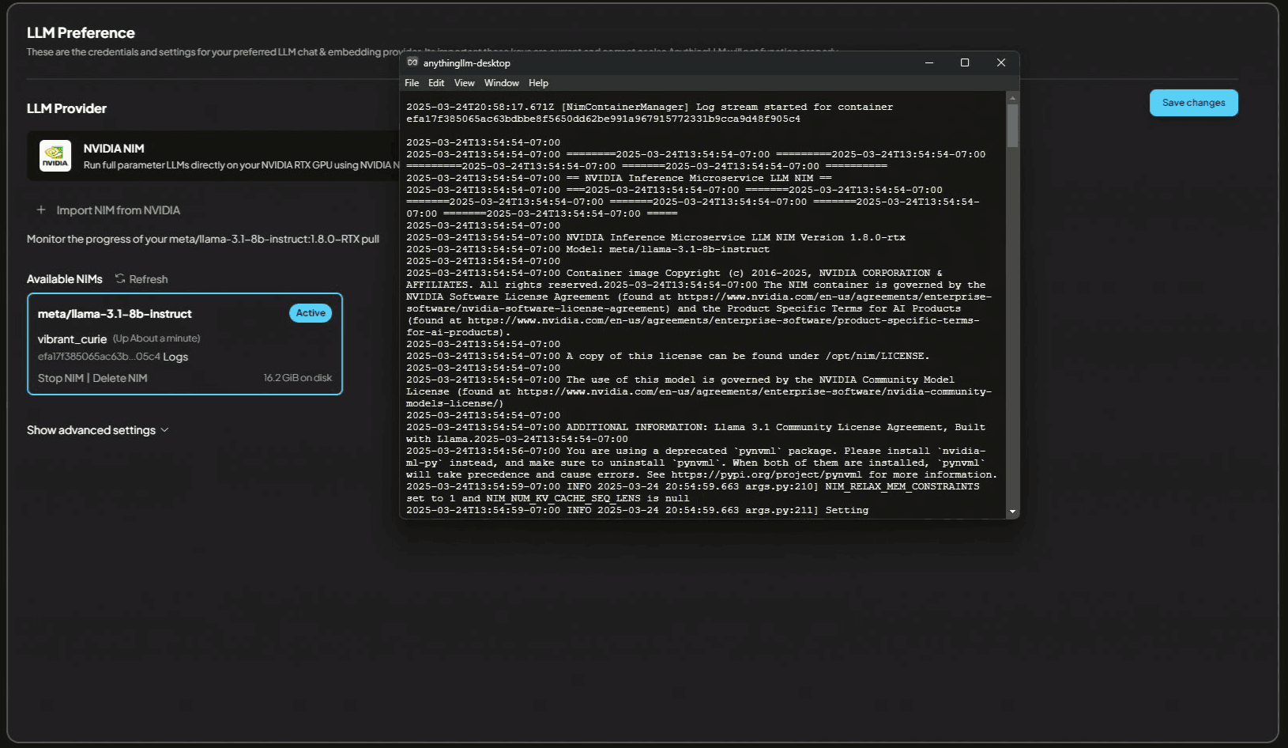Image resolution: width=1288 pixels, height=748 pixels.
Task: Click the log scrollbar down arrow
Action: 1012,512
